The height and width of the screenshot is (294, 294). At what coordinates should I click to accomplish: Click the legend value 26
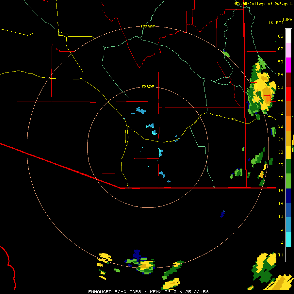(281, 165)
